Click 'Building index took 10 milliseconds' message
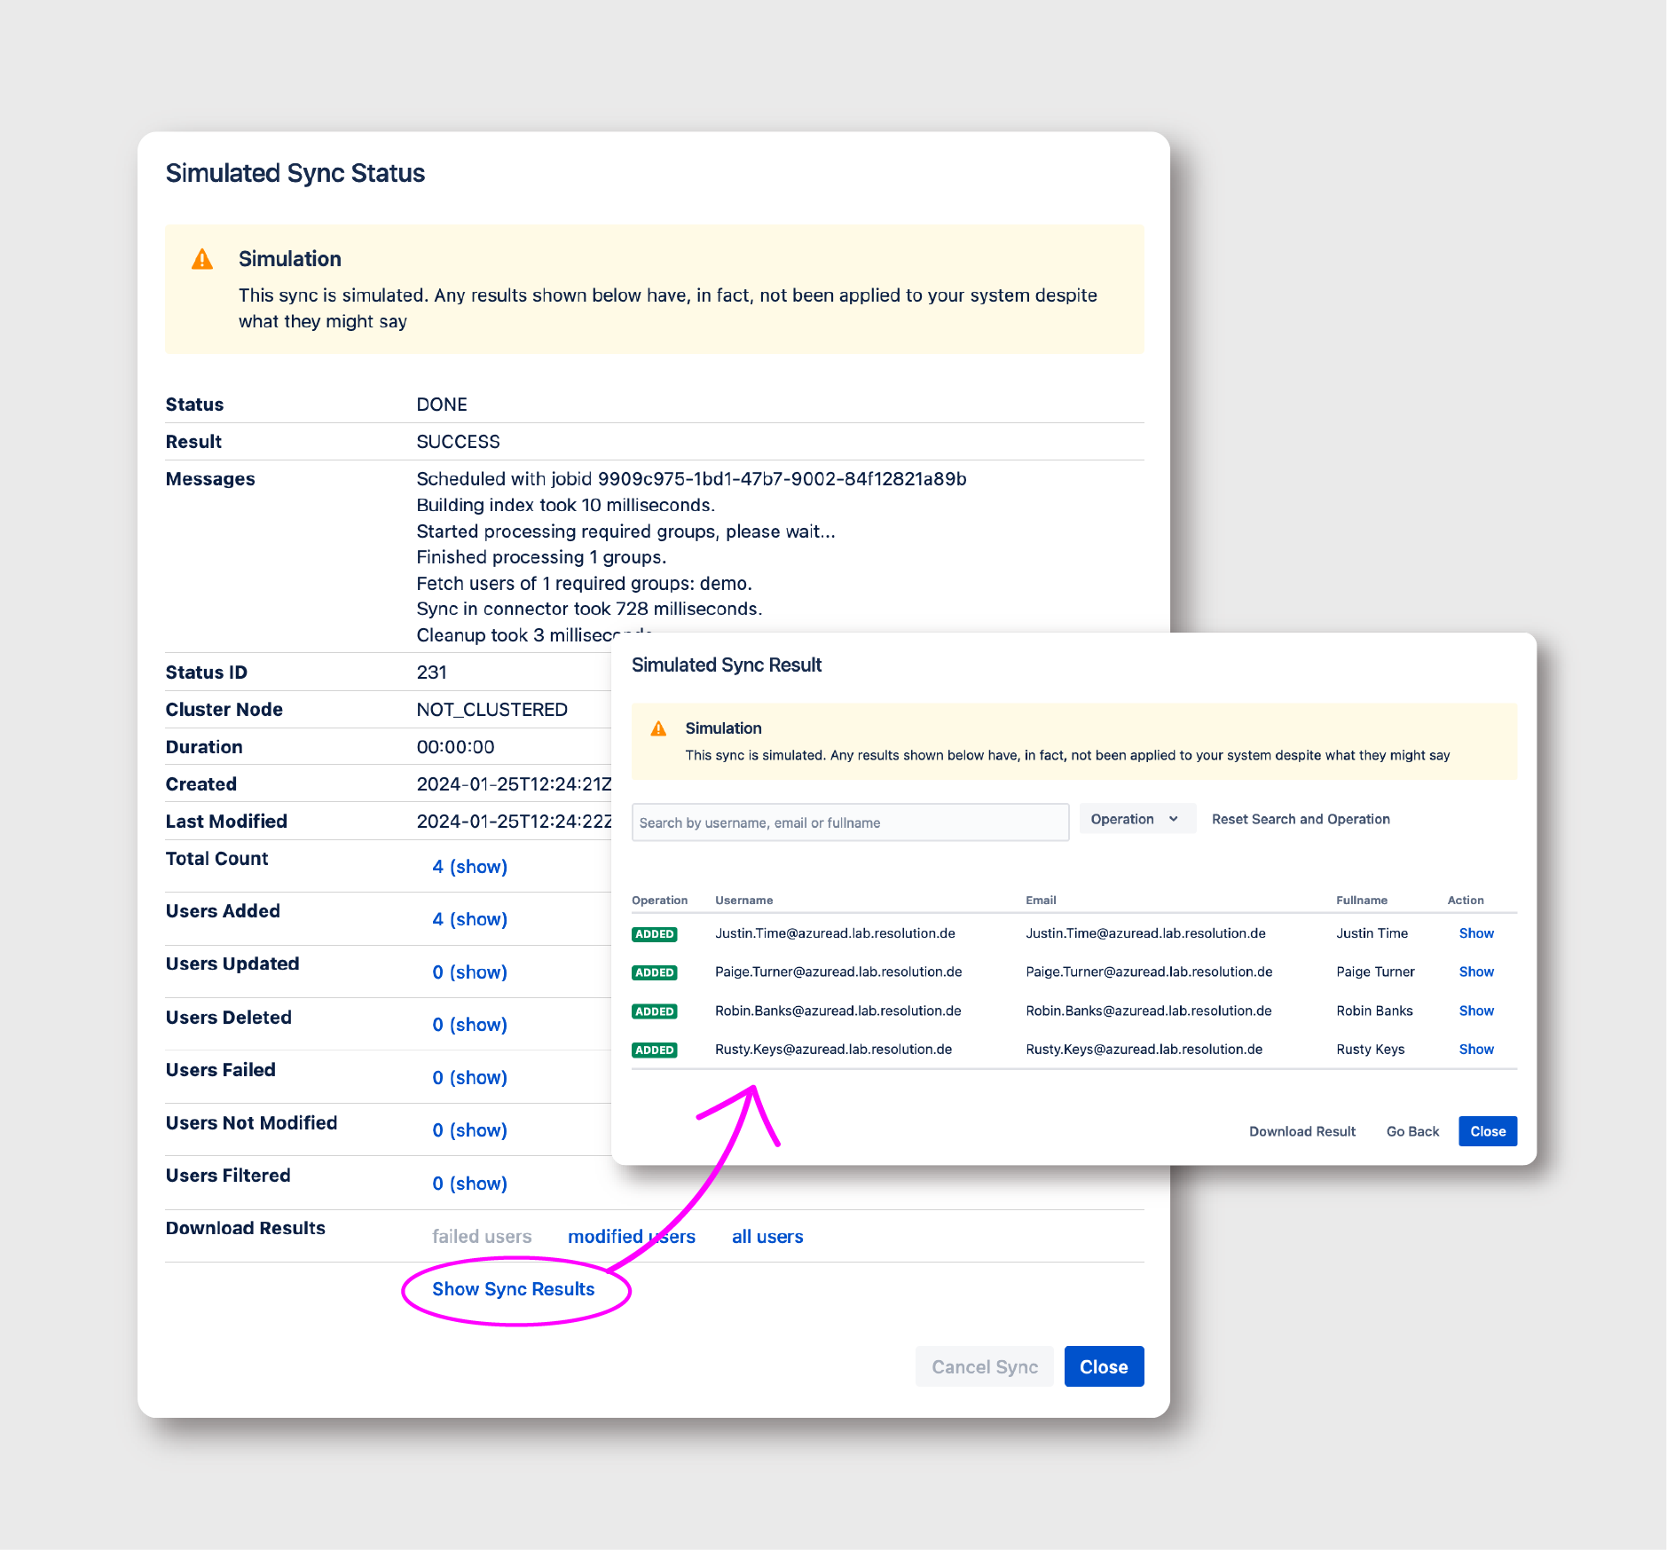Image resolution: width=1667 pixels, height=1550 pixels. coord(565,506)
